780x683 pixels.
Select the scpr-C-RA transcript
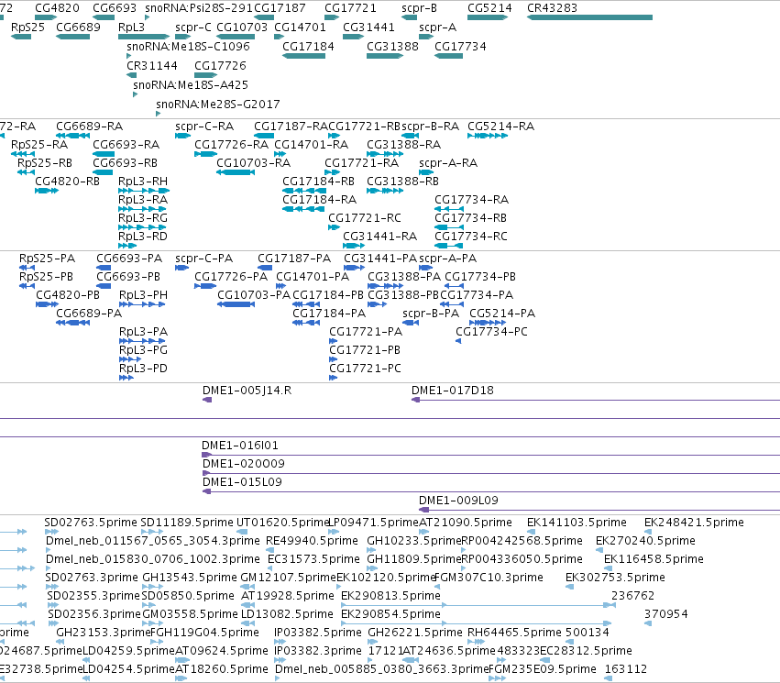point(182,136)
